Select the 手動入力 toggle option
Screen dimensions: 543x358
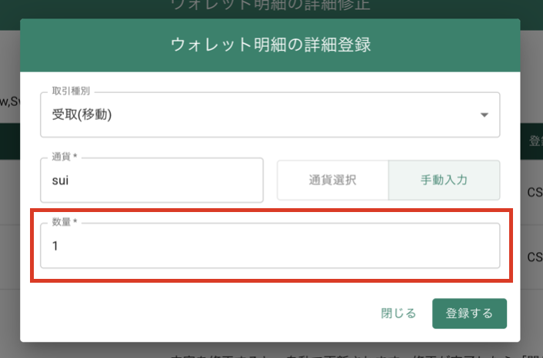444,180
